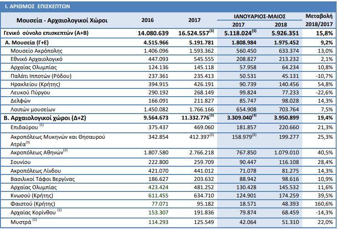The image size is (338, 229).
Task: Select the 'Ακροπόλεως Λίνδου' row label
Action: point(36,171)
